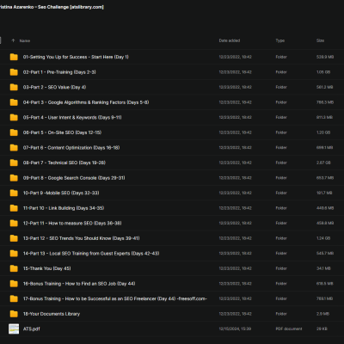Open '13-Part 12 - SEO Trends You Should Know'
This screenshot has height=344, width=344.
click(82, 238)
